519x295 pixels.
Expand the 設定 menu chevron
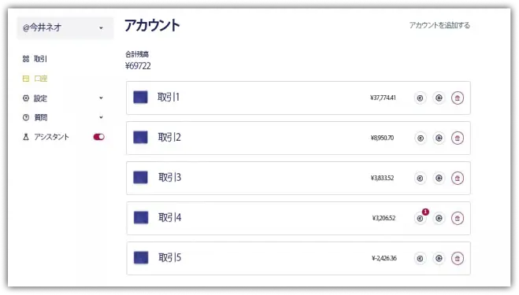point(101,98)
